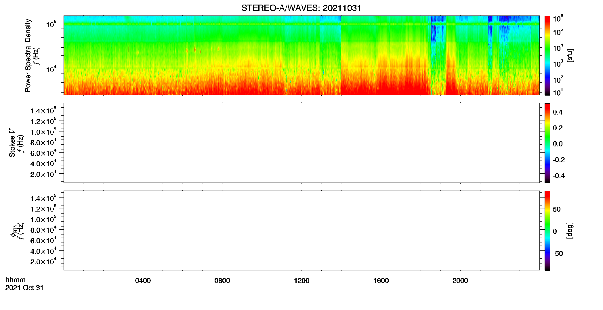Image resolution: width=603 pixels, height=310 pixels.
Task: Click the [sfu] color bar unit label
Action: pyautogui.click(x=570, y=55)
